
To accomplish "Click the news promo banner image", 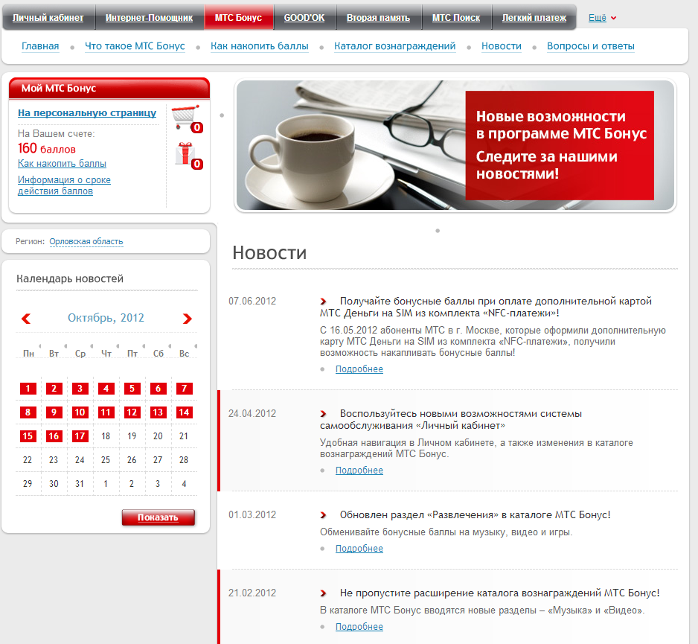I will pos(455,146).
